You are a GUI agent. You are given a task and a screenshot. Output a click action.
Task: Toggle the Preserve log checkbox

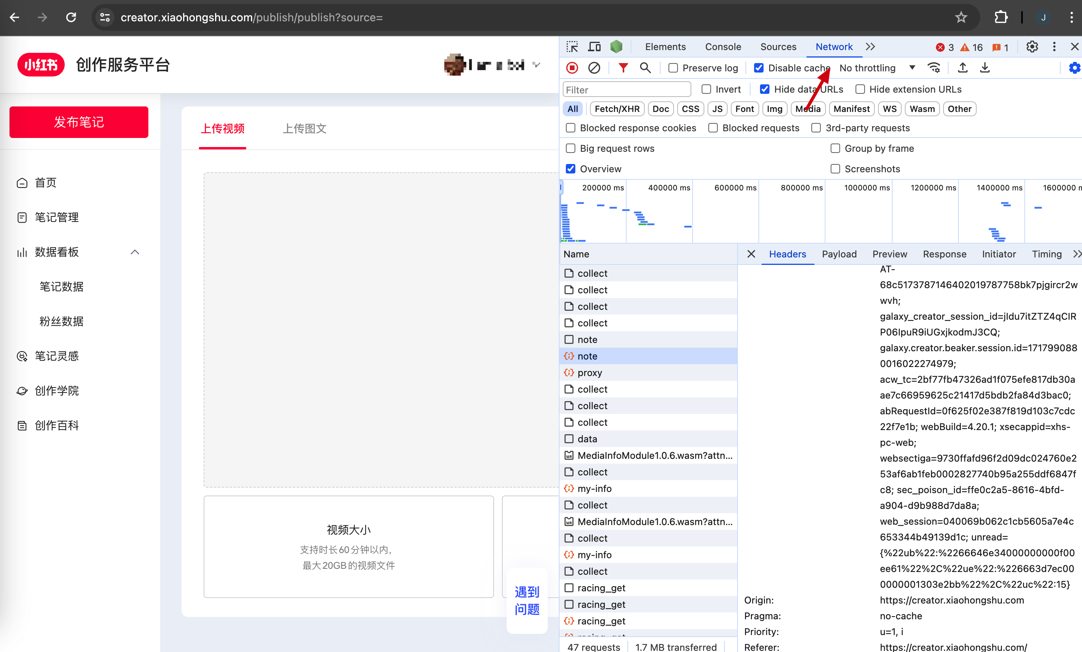(x=672, y=68)
